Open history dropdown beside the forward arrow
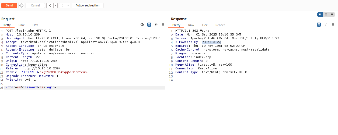The height and width of the screenshot is (135, 338). tap(68, 5)
